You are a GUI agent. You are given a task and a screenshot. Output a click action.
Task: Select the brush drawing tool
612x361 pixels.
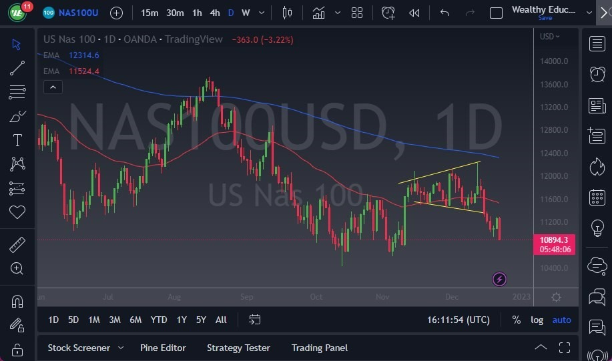17,116
